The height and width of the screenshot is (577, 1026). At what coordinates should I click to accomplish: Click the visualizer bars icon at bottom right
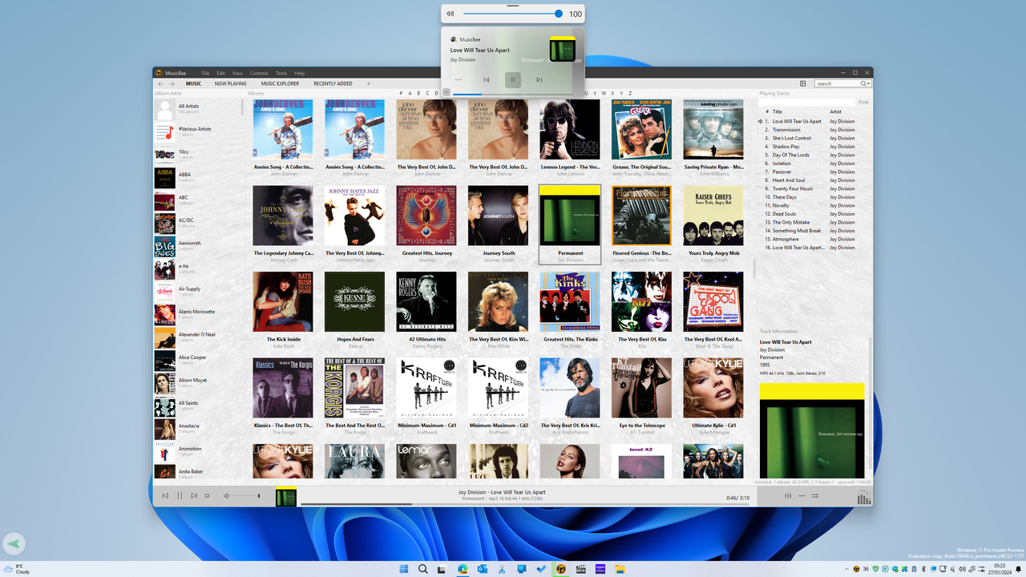(x=864, y=496)
